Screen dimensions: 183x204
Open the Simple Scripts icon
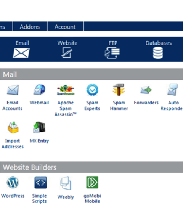(40, 182)
